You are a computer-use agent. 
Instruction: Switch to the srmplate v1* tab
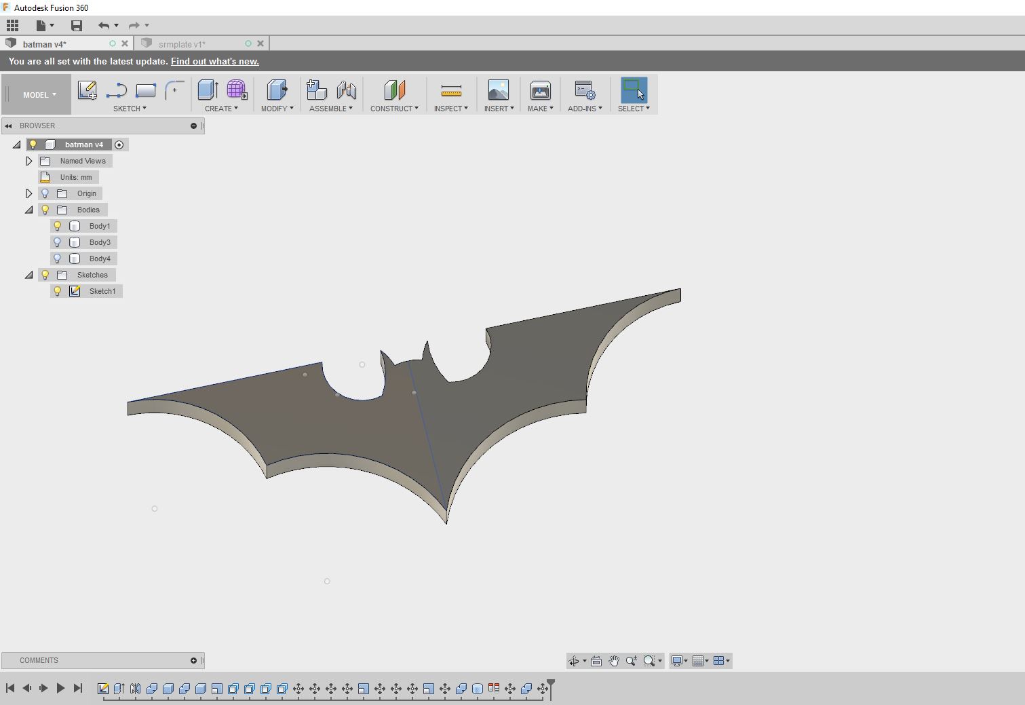182,44
